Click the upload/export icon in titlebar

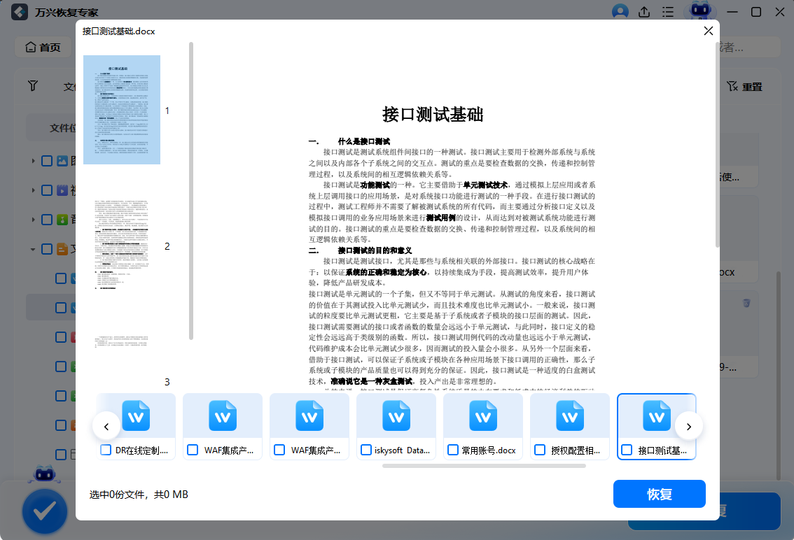[x=643, y=12]
